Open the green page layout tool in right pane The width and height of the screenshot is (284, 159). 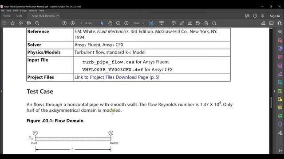(x=280, y=91)
